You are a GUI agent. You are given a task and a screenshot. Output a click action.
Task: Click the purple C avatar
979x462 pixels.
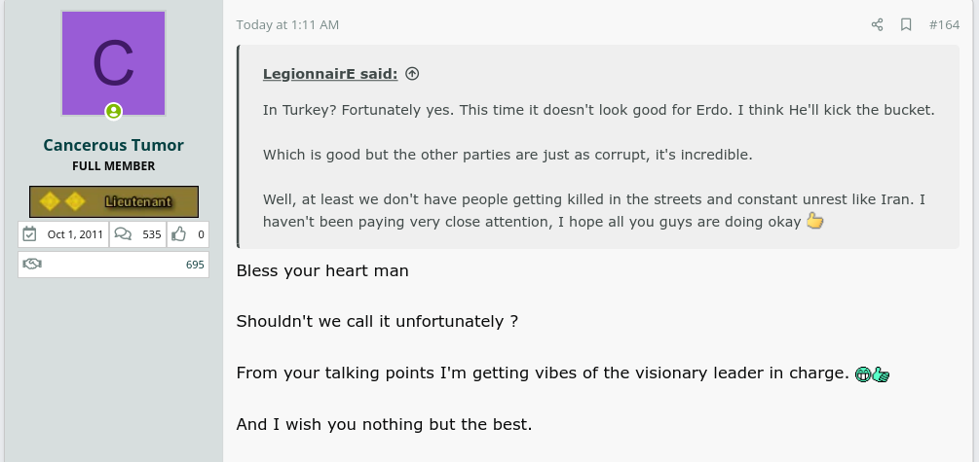point(114,63)
